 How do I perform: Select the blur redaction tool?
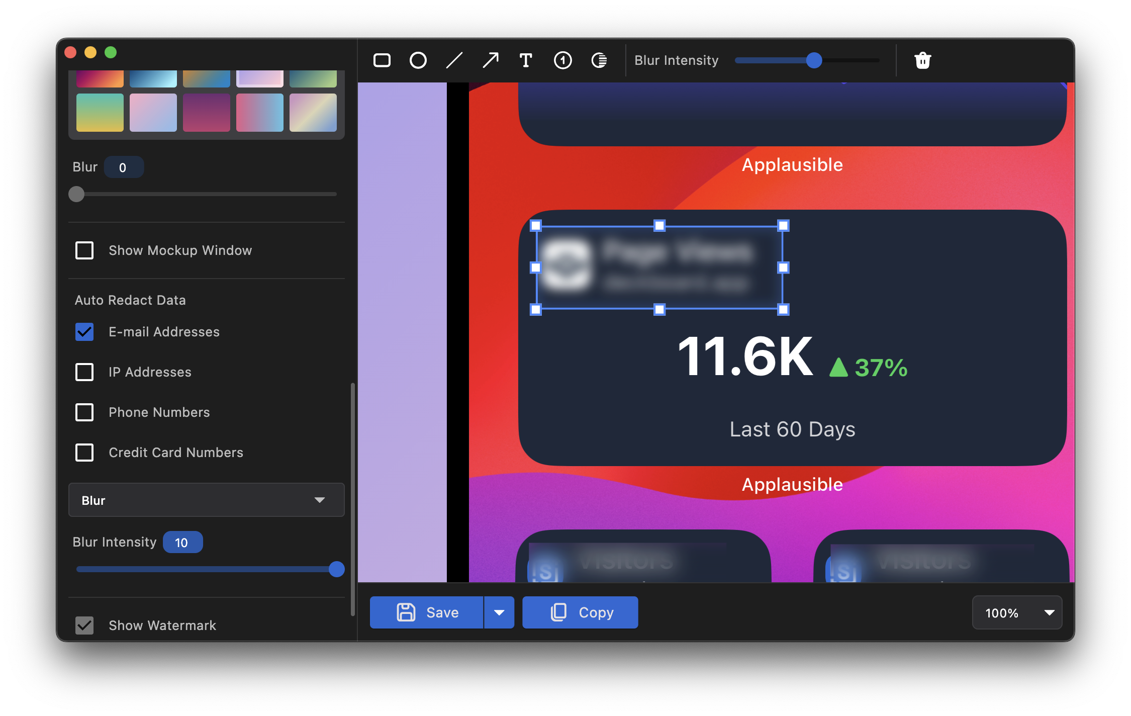[599, 60]
